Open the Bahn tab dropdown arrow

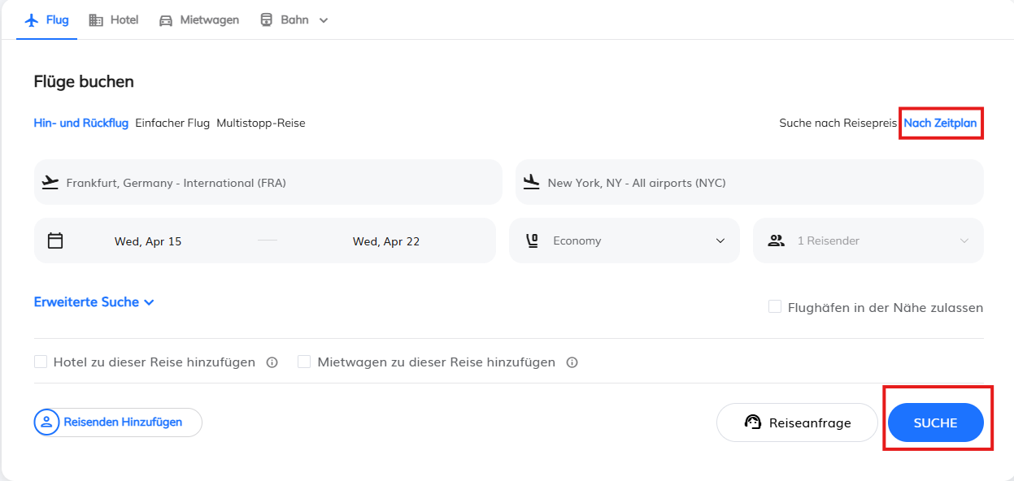pyautogui.click(x=324, y=20)
